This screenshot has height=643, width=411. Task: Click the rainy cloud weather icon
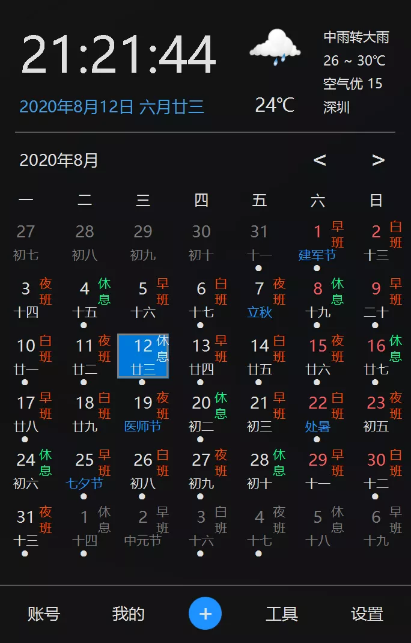pos(275,46)
